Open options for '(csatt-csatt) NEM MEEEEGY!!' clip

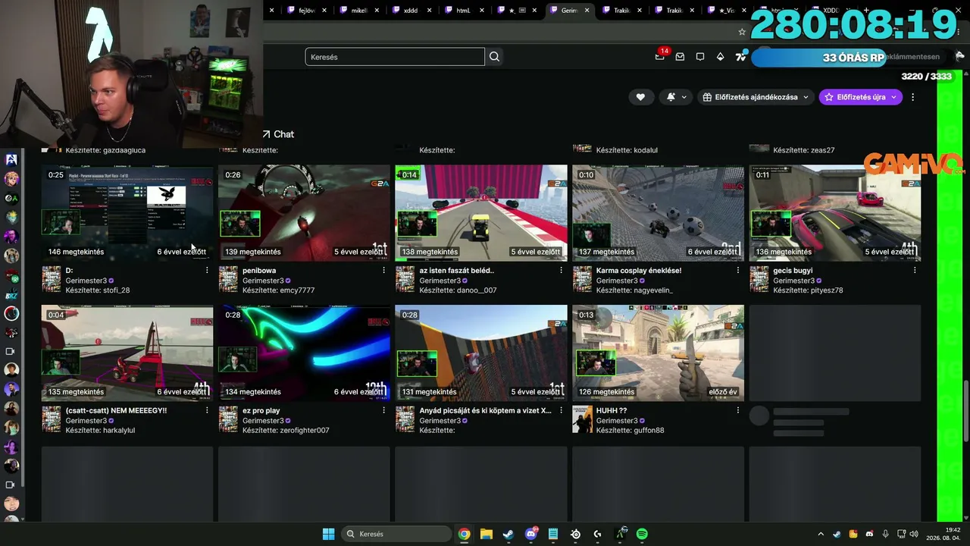pos(207,411)
